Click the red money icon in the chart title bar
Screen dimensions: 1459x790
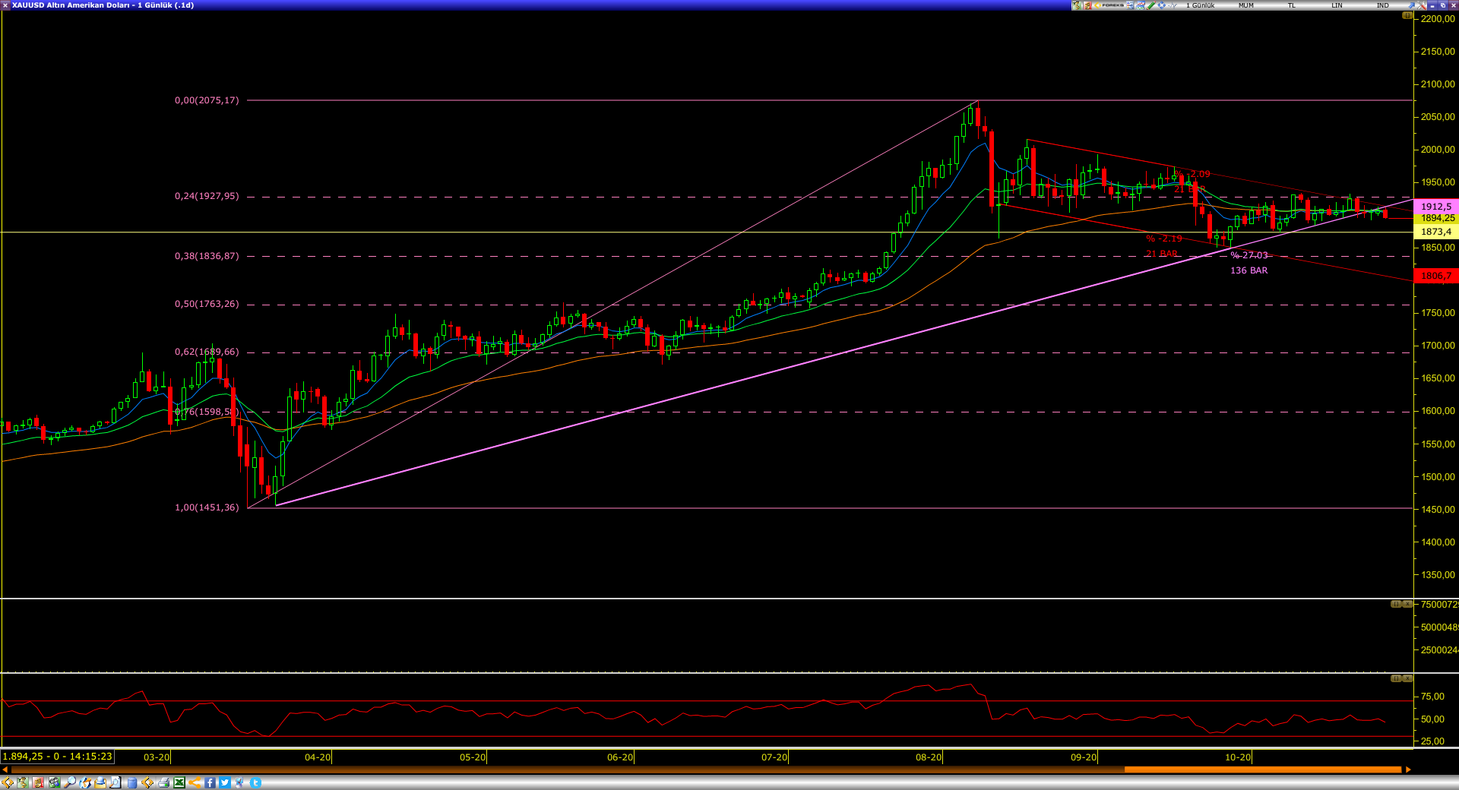[x=1087, y=5]
